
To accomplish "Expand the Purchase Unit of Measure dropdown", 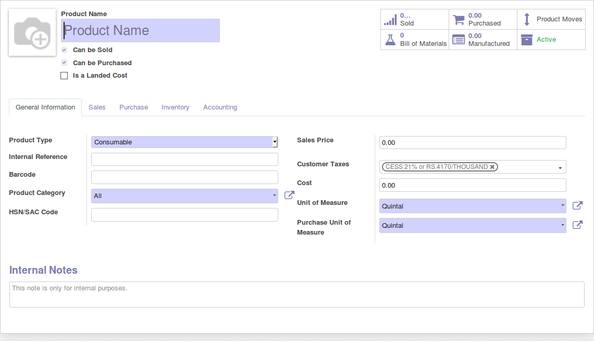I will 472,226.
